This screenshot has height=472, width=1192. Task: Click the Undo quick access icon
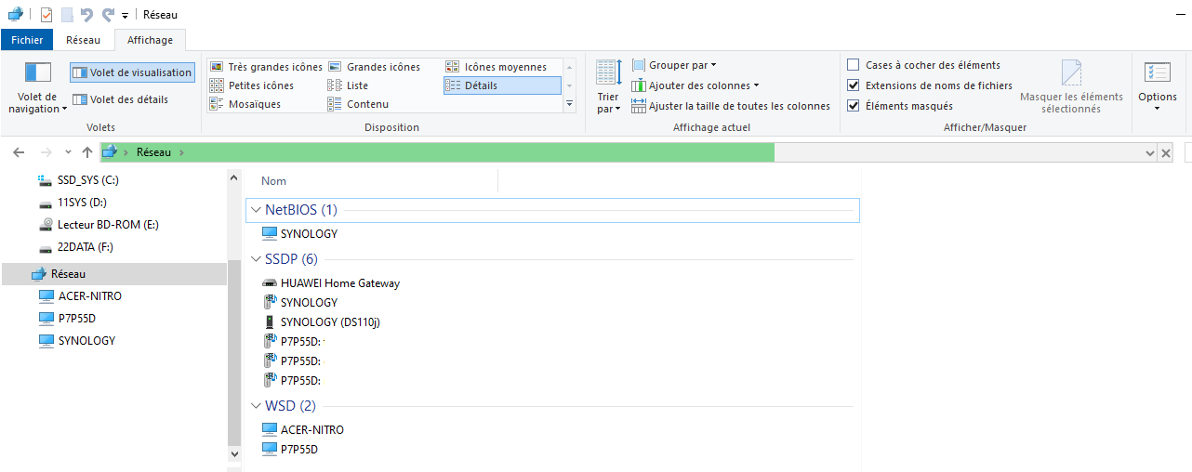pos(86,15)
